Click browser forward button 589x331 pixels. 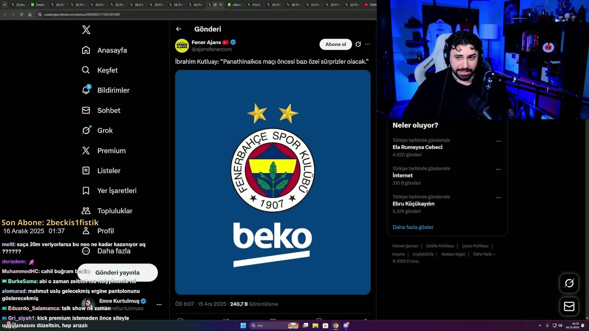pyautogui.click(x=13, y=14)
